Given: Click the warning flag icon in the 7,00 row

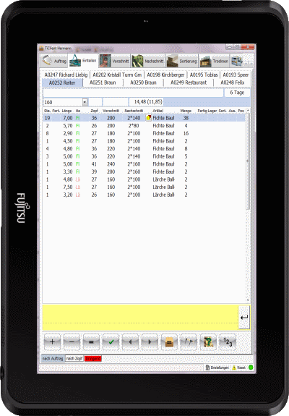Looking at the screenshot, I should pos(149,118).
